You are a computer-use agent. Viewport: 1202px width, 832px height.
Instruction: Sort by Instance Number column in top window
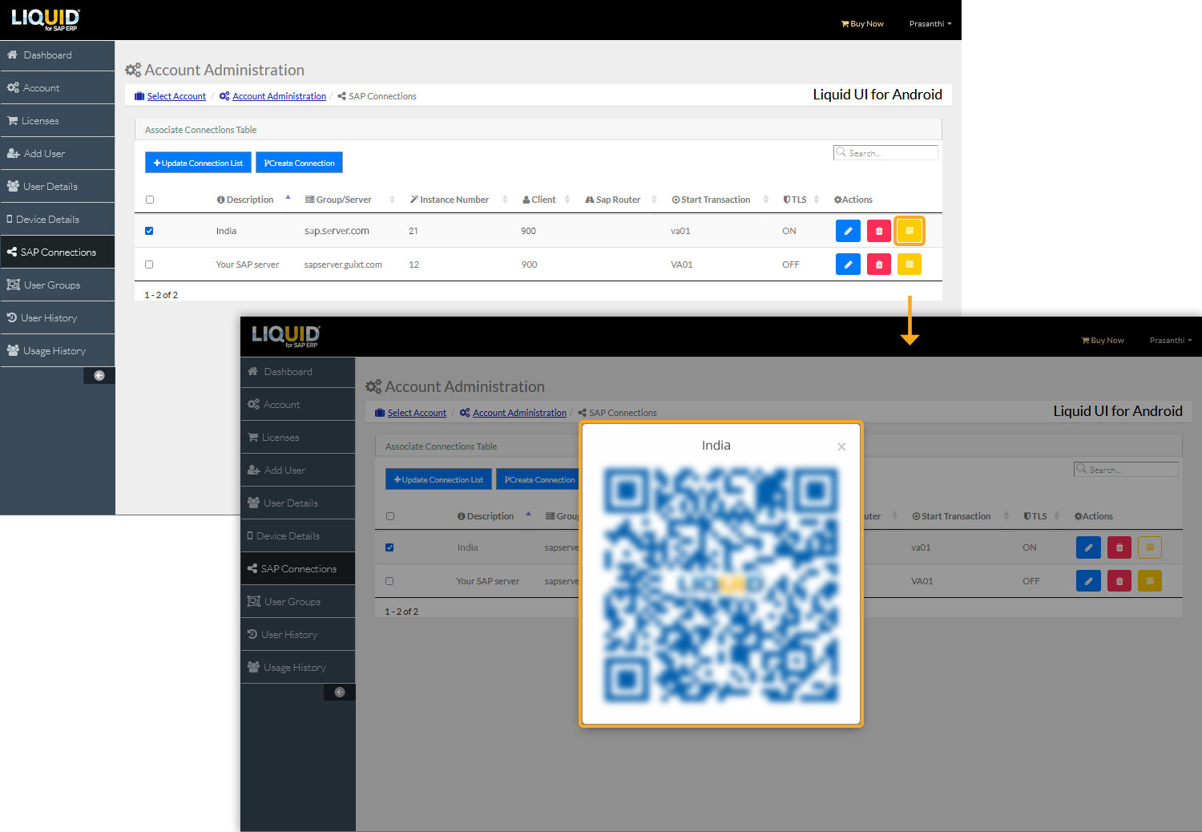[454, 200]
